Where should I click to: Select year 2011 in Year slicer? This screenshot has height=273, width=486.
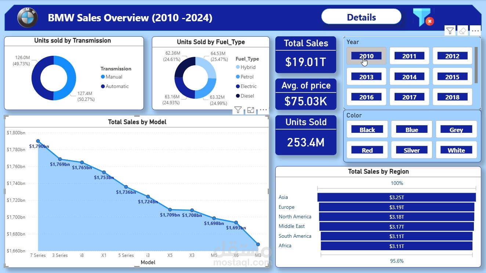pos(409,56)
